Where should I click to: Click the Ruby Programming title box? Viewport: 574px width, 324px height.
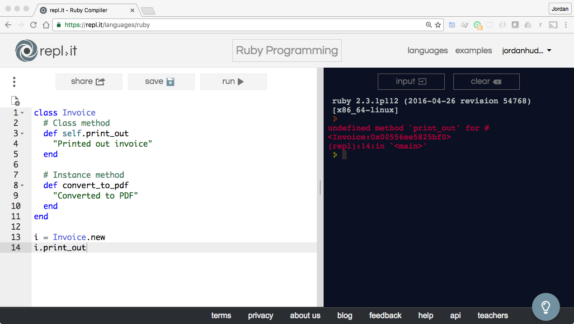tap(287, 51)
